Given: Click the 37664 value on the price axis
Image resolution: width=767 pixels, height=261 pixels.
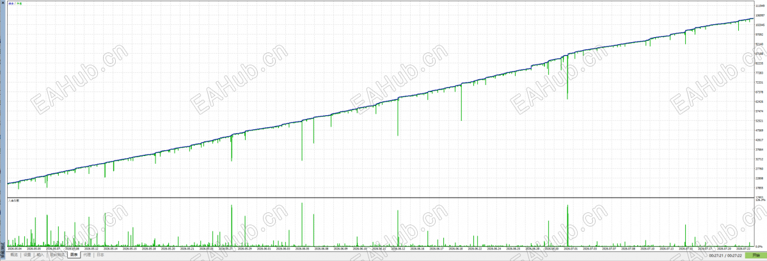Looking at the screenshot, I should (x=759, y=150).
